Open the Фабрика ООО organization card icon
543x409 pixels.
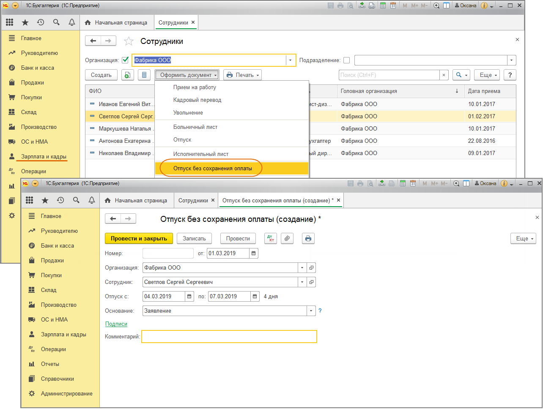pyautogui.click(x=312, y=268)
